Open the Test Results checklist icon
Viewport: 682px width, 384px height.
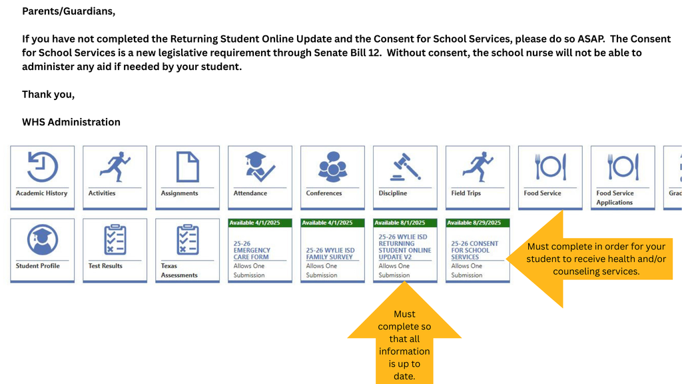point(115,240)
